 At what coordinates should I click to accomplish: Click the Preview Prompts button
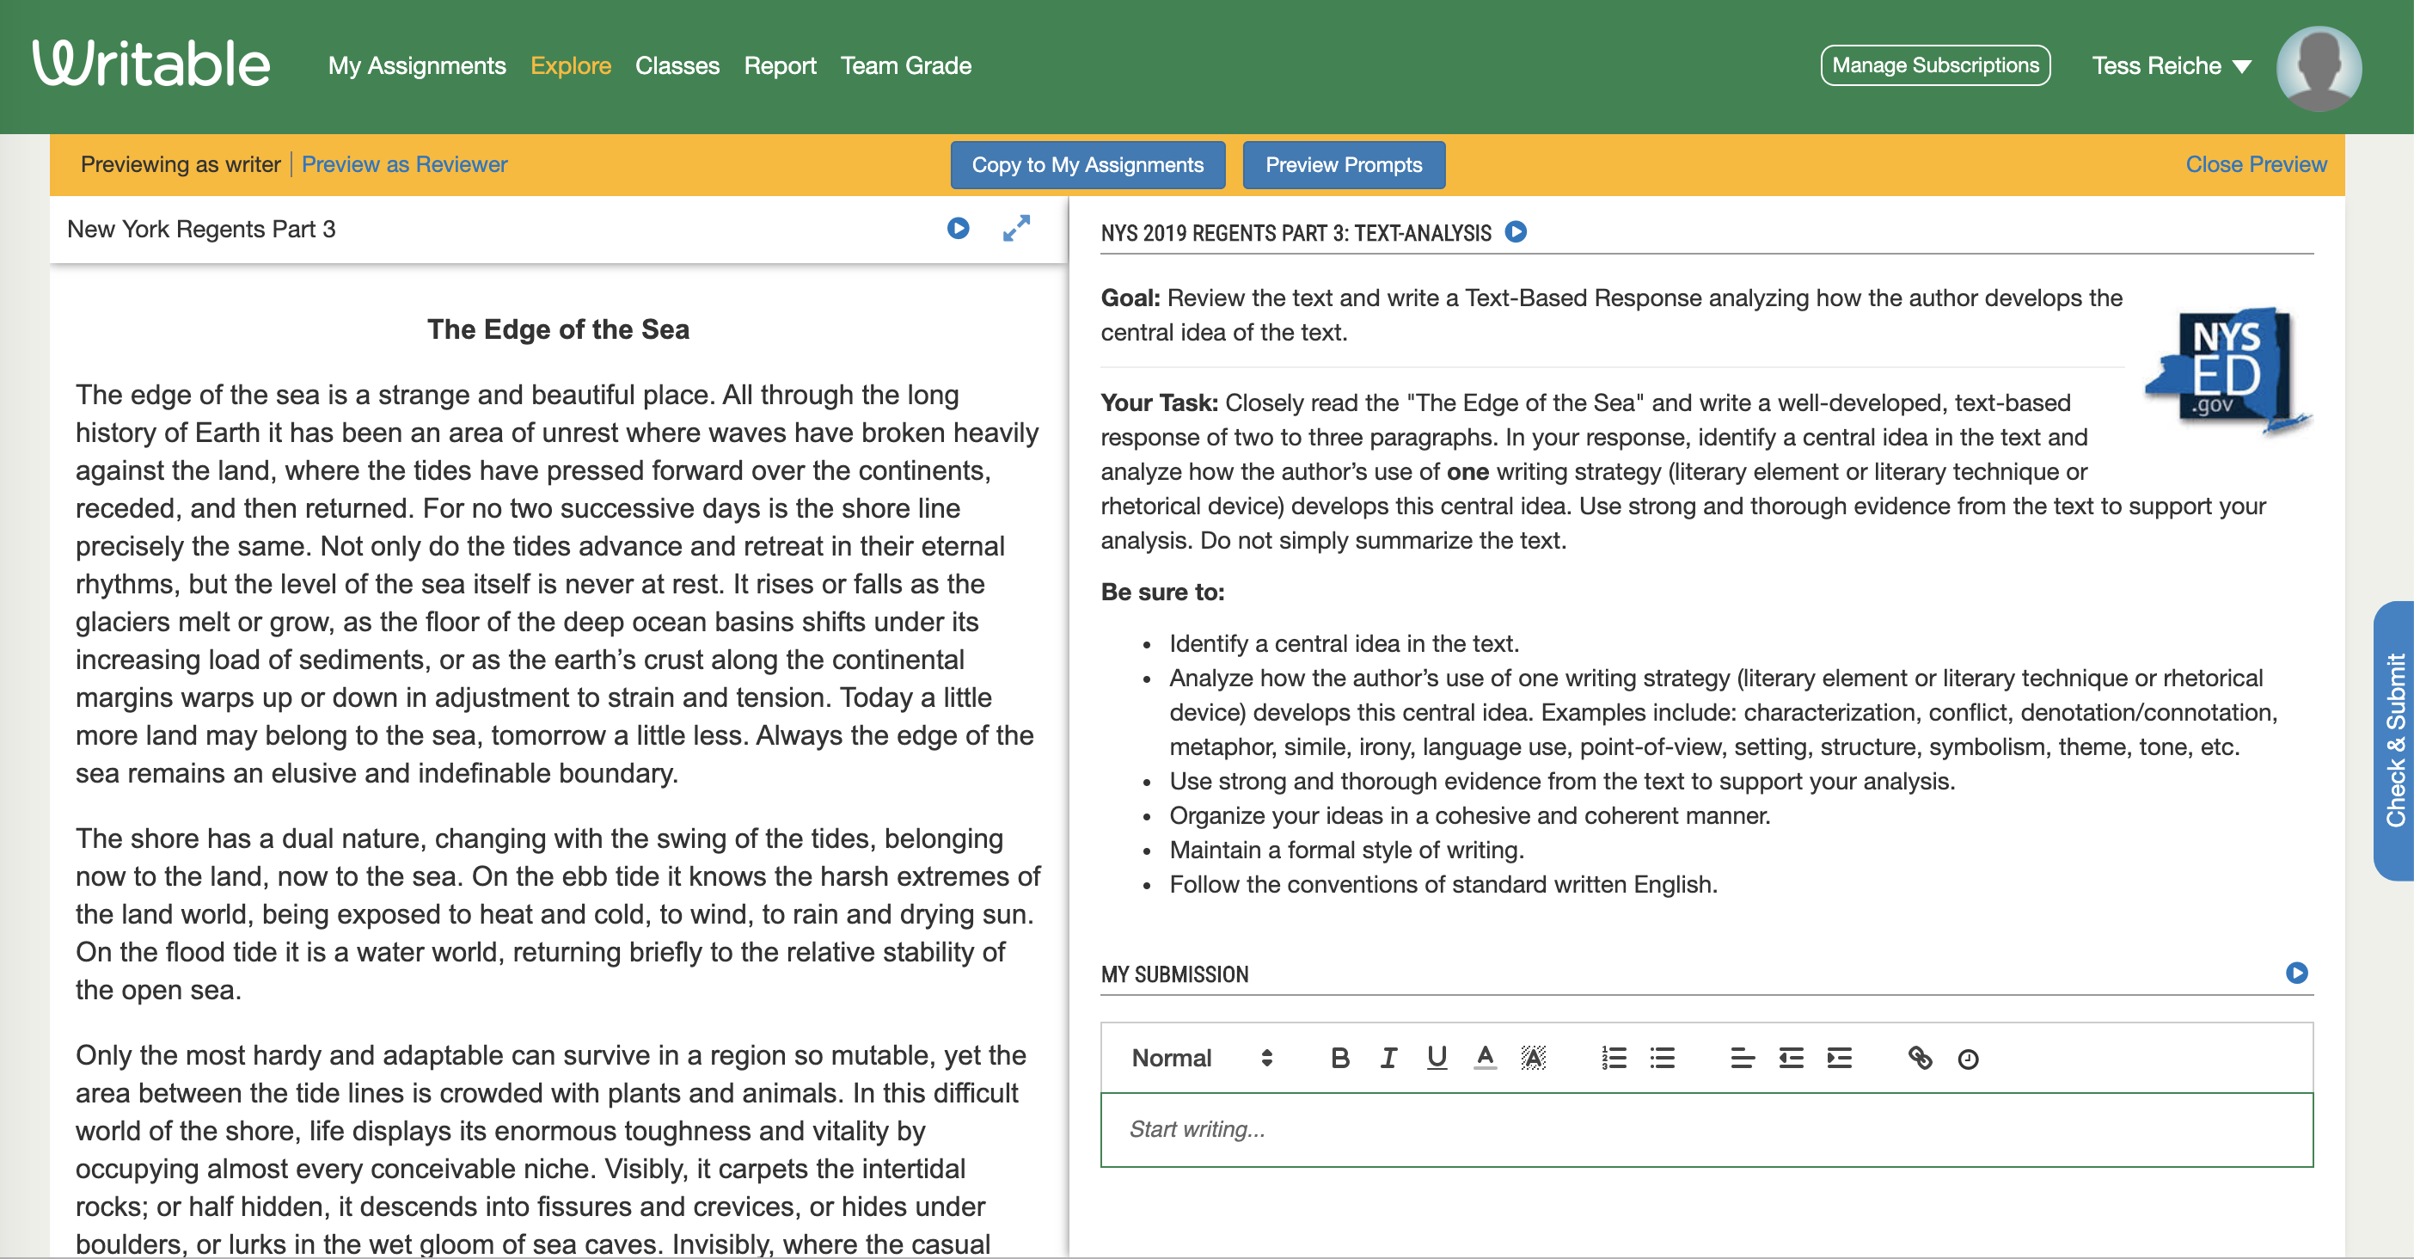coord(1345,164)
